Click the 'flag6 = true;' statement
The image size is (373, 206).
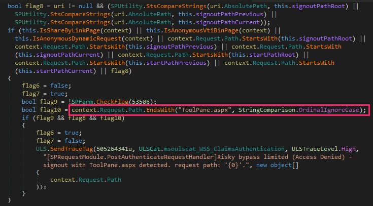point(59,133)
